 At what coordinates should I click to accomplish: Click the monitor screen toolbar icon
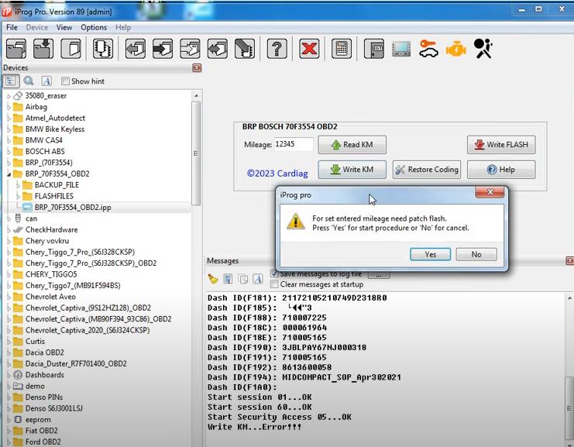tap(401, 48)
